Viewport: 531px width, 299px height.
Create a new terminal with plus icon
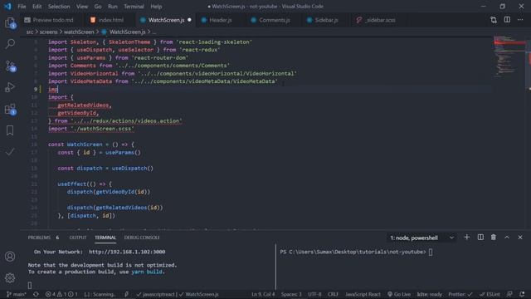click(466, 237)
